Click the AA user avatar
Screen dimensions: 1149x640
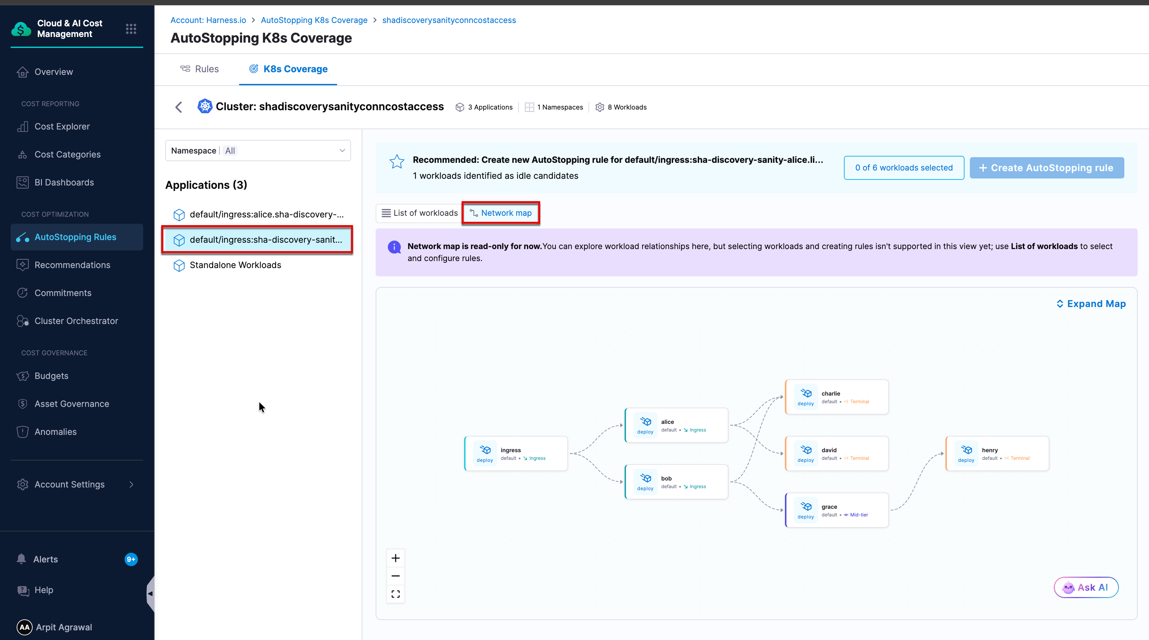click(25, 627)
